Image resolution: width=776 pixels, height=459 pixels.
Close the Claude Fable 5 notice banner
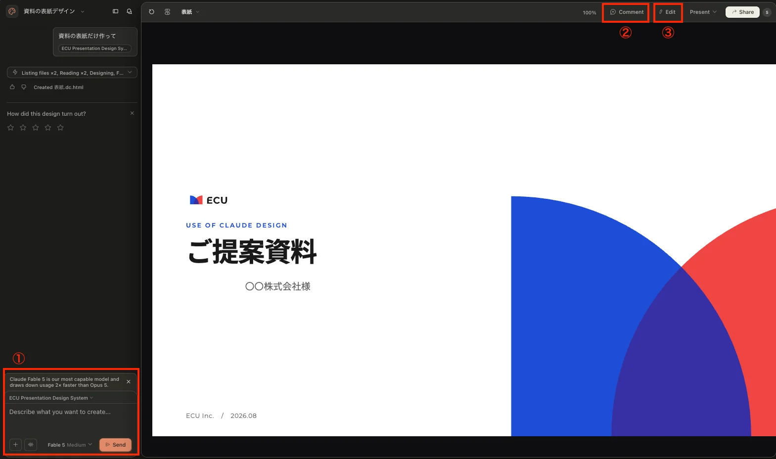[x=129, y=382]
